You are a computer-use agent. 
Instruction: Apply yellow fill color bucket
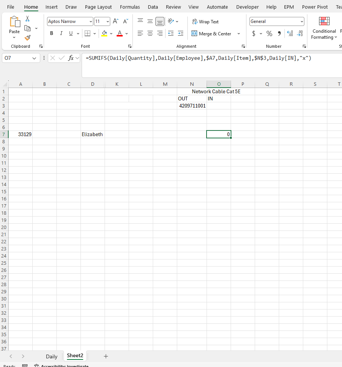click(104, 33)
